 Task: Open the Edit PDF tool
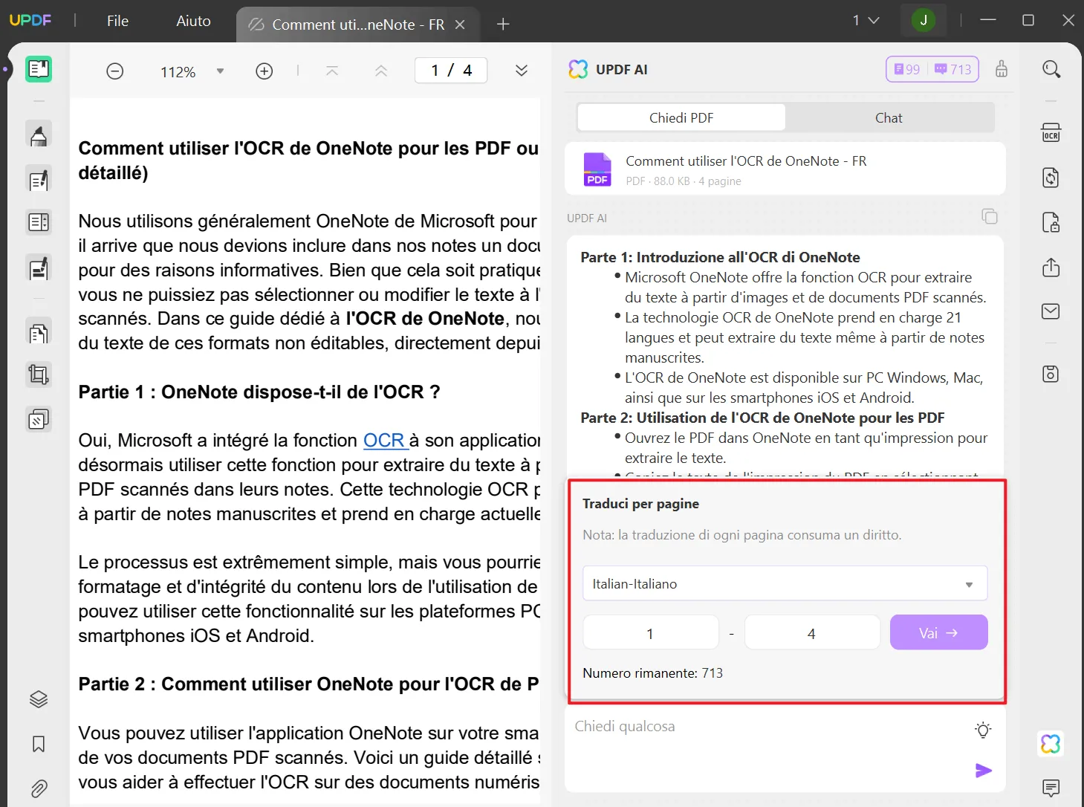39,180
